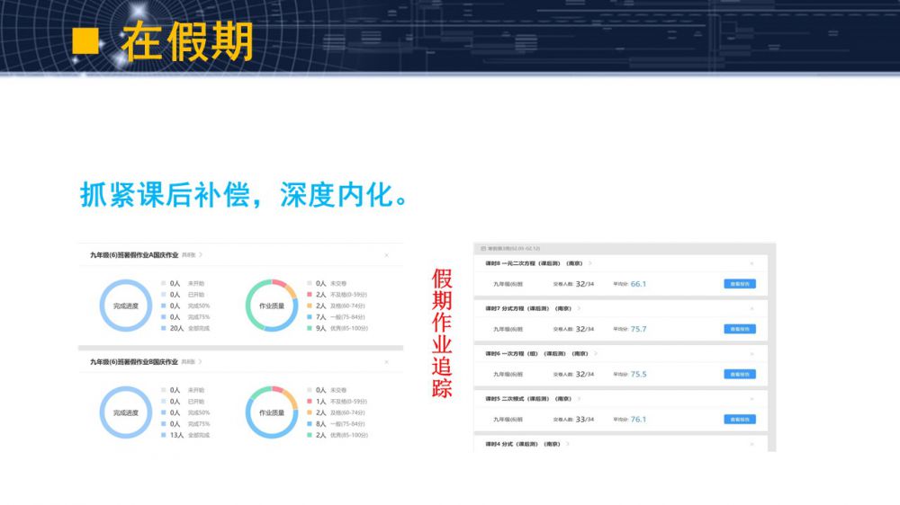Expand chevron next to 课时4 分式 title

click(569, 444)
